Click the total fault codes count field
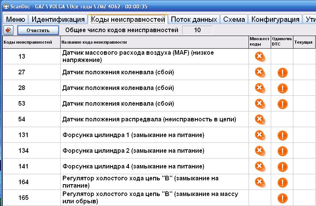The width and height of the screenshot is (316, 206). (x=197, y=30)
